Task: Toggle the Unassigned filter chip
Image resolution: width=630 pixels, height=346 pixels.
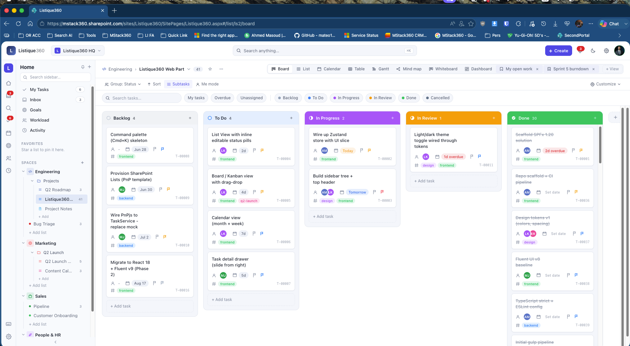Action: [x=252, y=98]
